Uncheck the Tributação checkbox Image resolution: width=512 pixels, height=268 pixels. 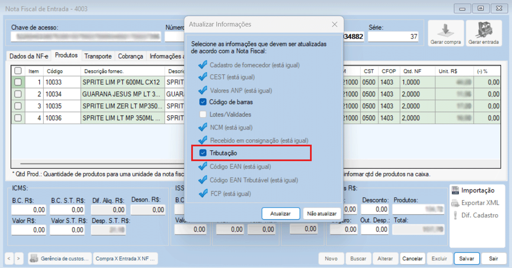203,153
